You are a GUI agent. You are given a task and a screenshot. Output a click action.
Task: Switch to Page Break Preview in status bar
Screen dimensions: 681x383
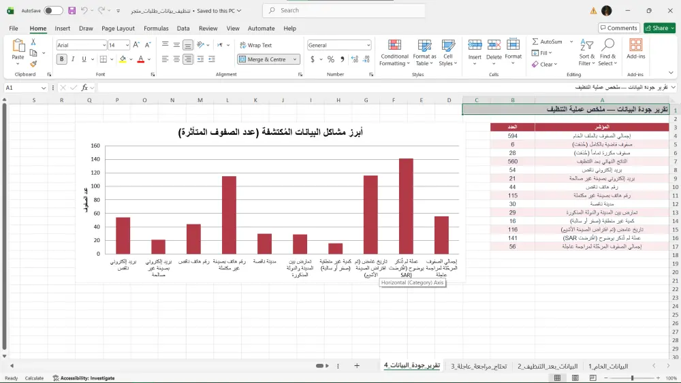592,378
